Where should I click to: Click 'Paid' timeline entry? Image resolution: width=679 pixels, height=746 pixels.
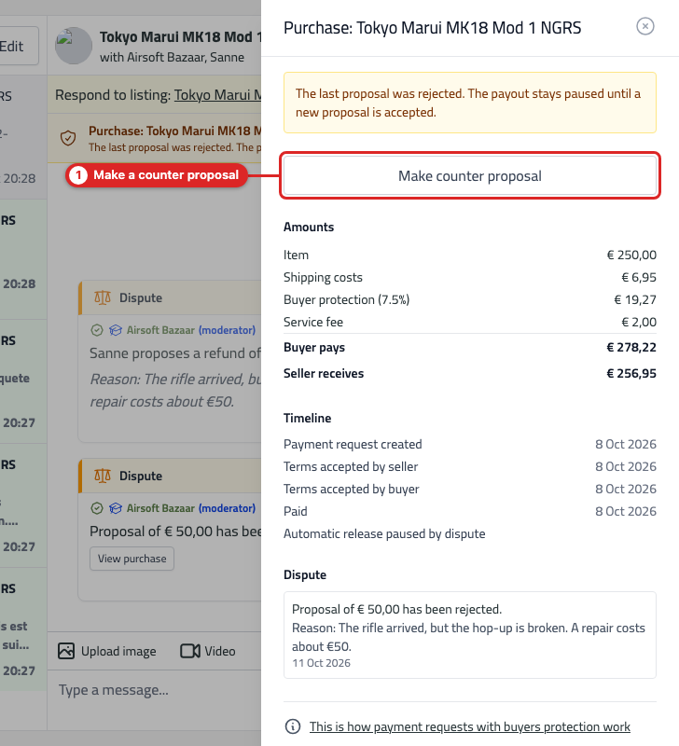pos(470,511)
